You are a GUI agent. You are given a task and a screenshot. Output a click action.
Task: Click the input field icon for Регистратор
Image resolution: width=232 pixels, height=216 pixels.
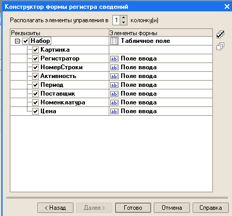coord(114,58)
